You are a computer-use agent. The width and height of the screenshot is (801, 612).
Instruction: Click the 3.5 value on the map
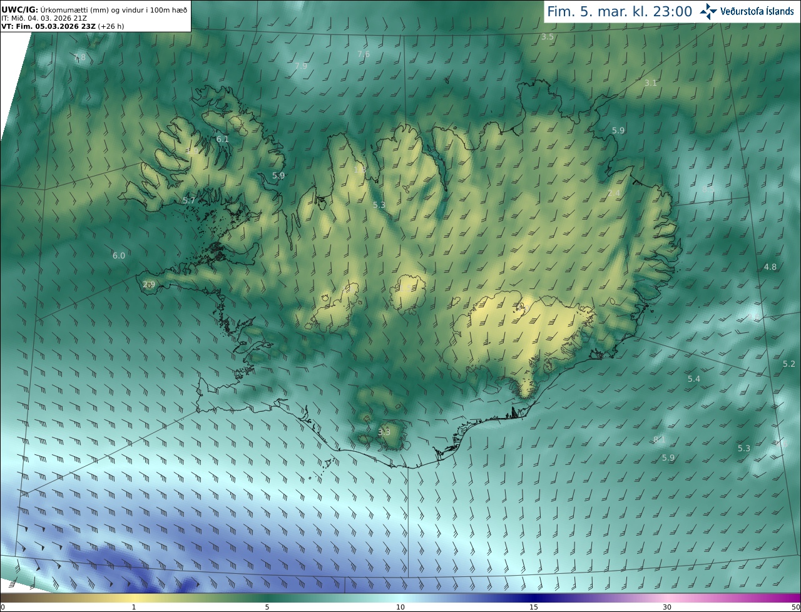coord(548,37)
